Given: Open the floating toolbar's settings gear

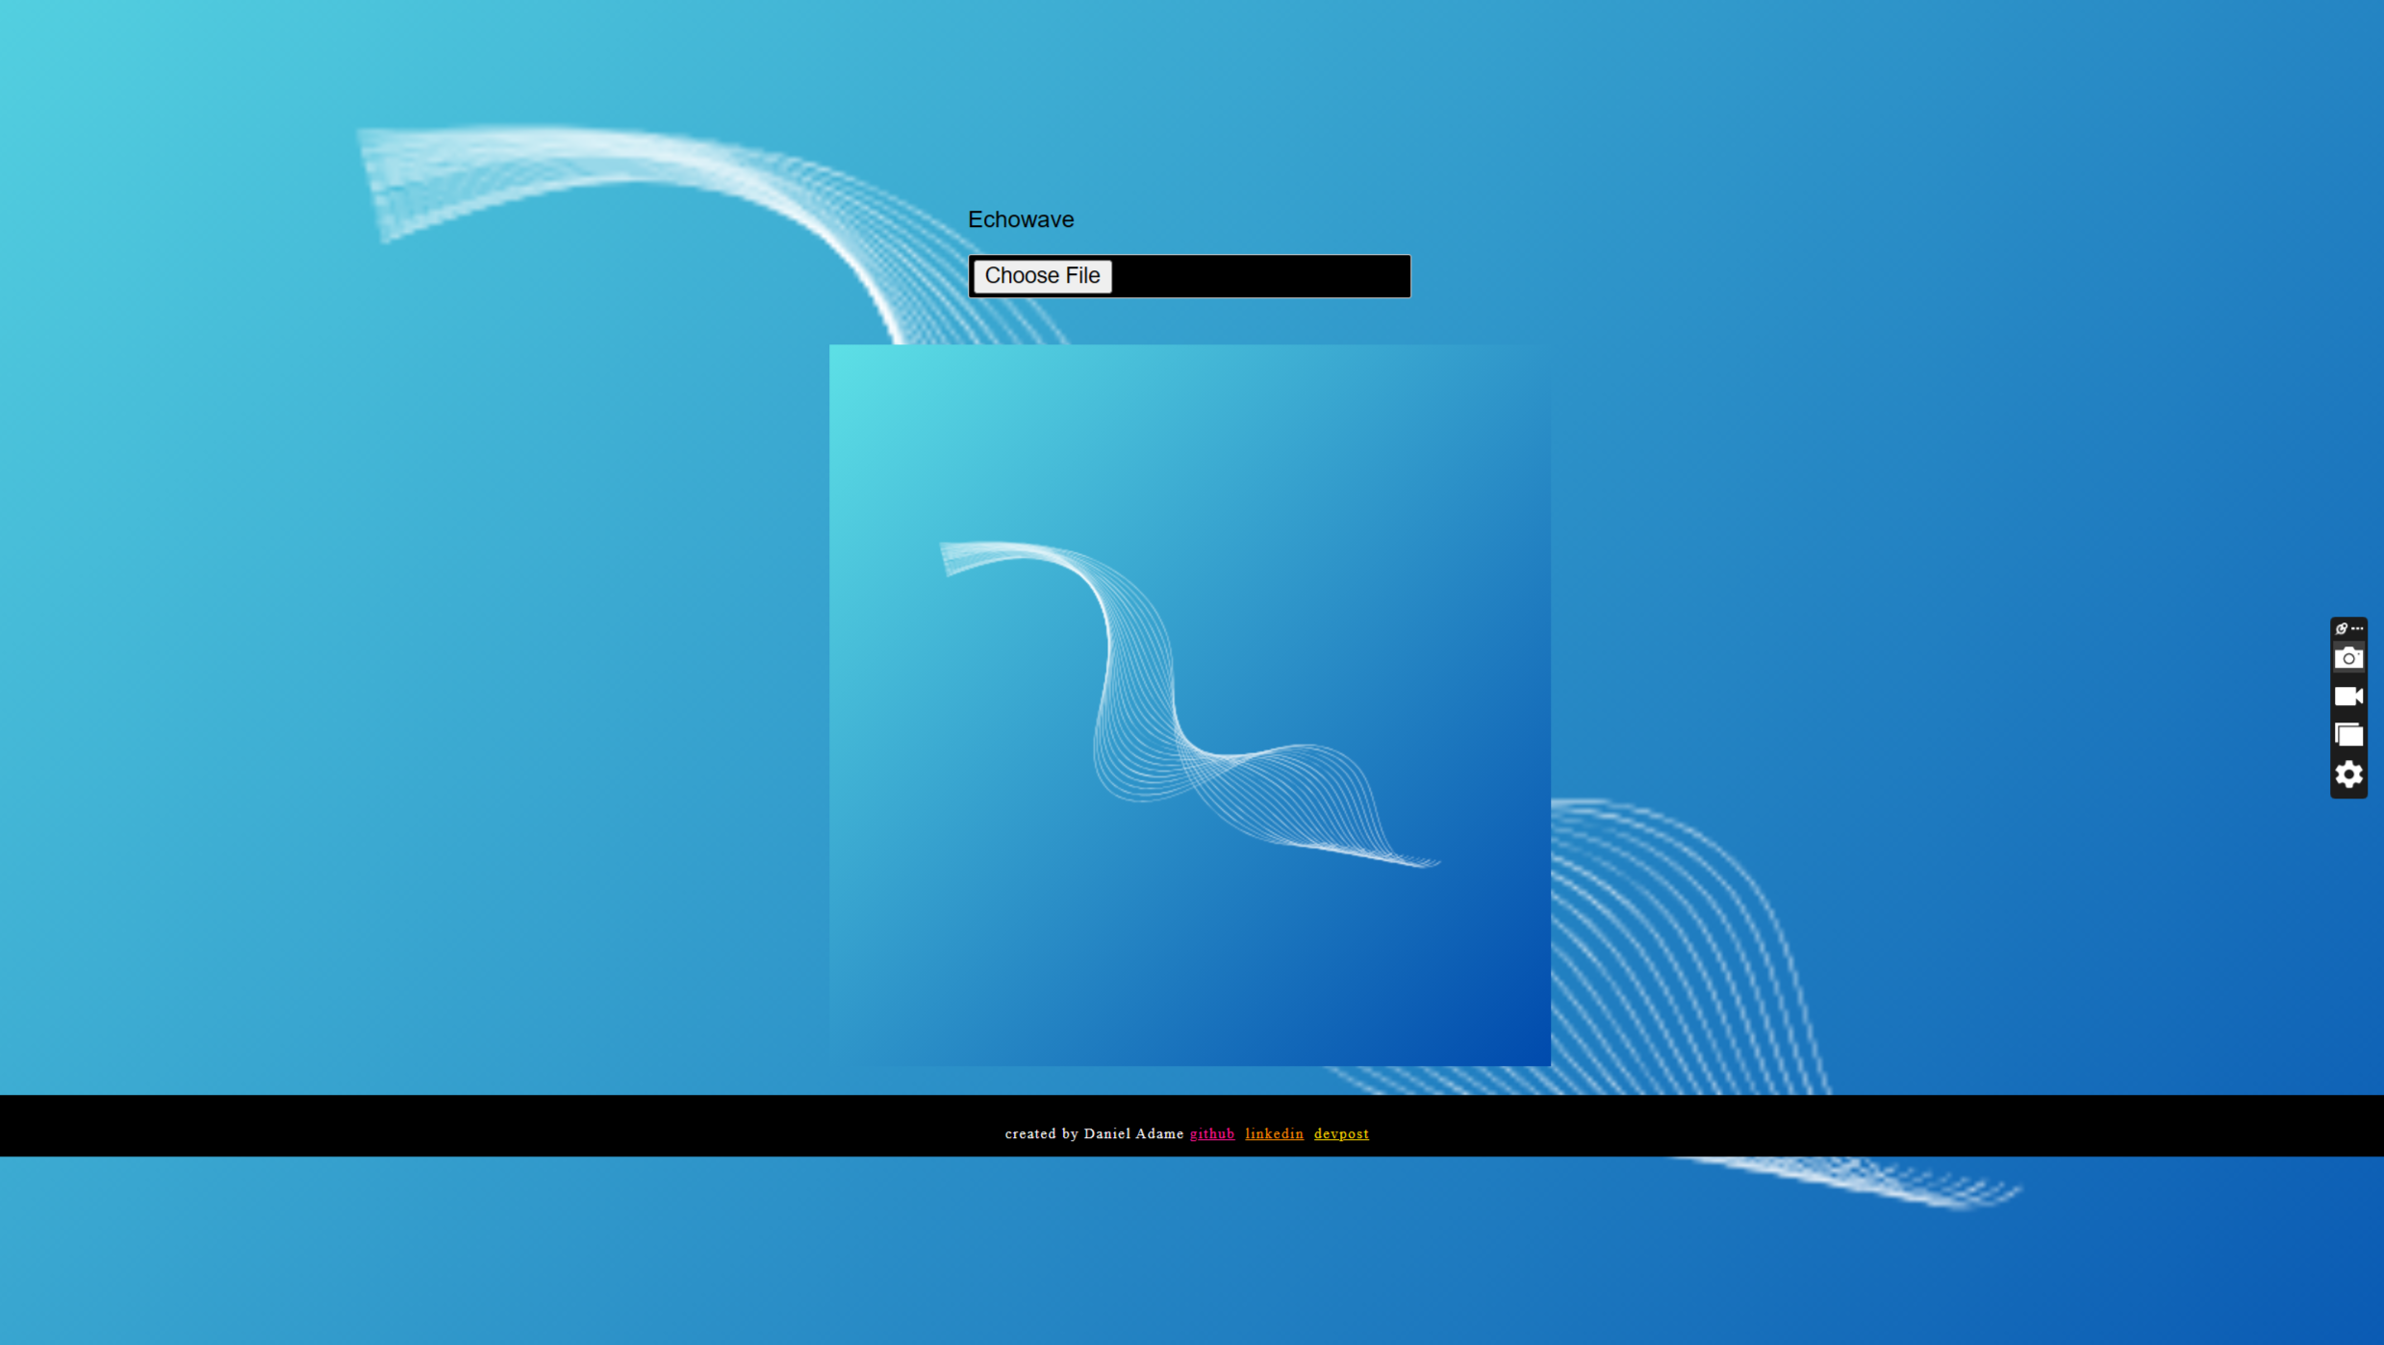Looking at the screenshot, I should point(2348,774).
